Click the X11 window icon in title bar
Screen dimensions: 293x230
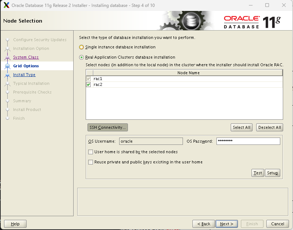point(7,5)
